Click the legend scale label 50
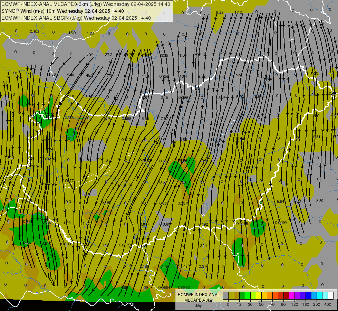This screenshot has height=311, width=338. click(261, 304)
